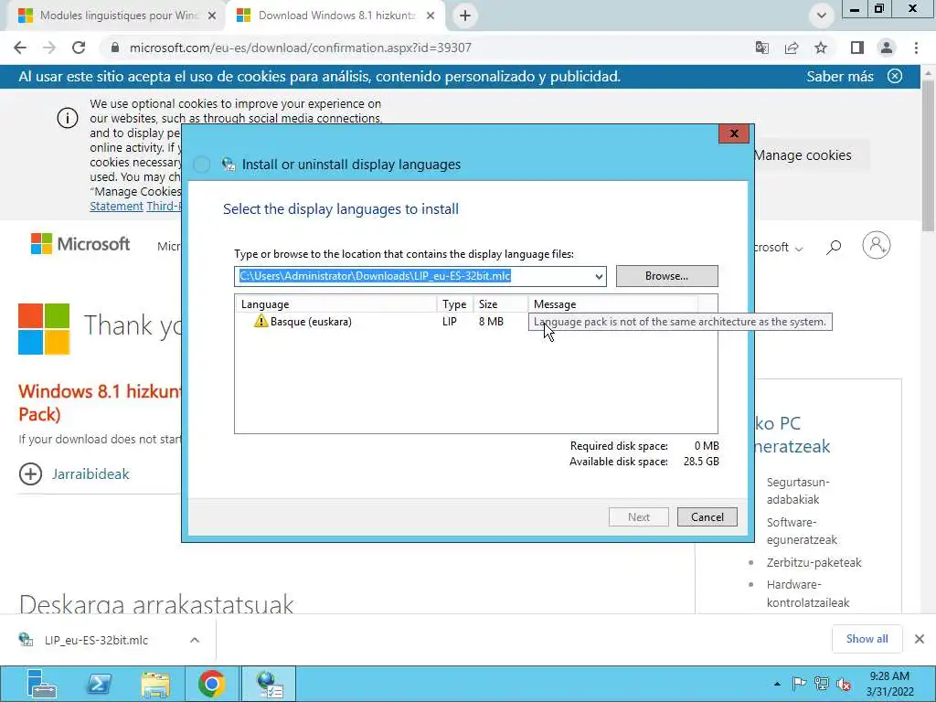
Task: Click the Type column header
Action: pos(454,303)
